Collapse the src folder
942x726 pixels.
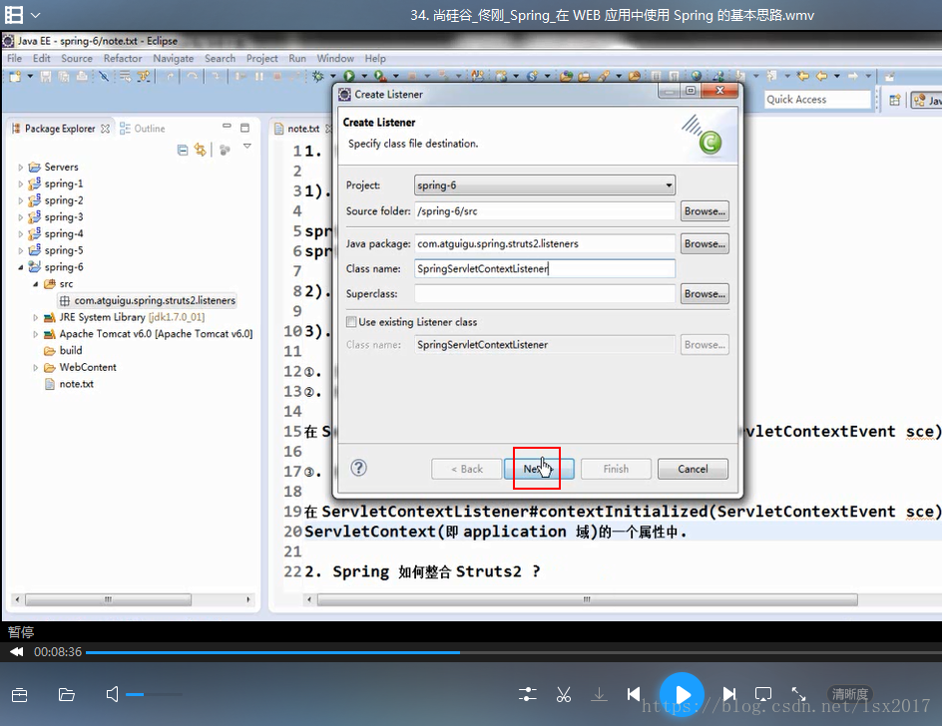(x=36, y=284)
